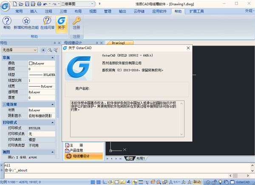Click the license text scrollbar down arrow

(181, 134)
